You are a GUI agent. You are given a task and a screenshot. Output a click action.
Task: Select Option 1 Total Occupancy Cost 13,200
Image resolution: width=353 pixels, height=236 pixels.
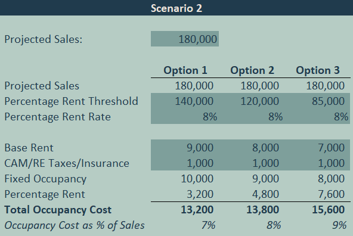(x=197, y=209)
